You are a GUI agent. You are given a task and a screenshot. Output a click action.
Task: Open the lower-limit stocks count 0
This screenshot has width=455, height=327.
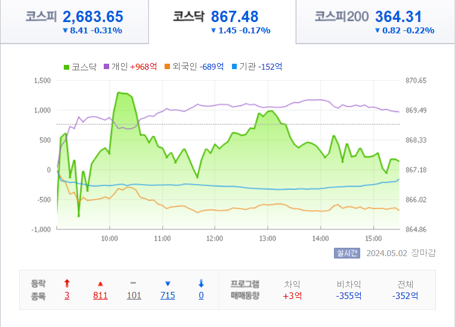pos(201,295)
